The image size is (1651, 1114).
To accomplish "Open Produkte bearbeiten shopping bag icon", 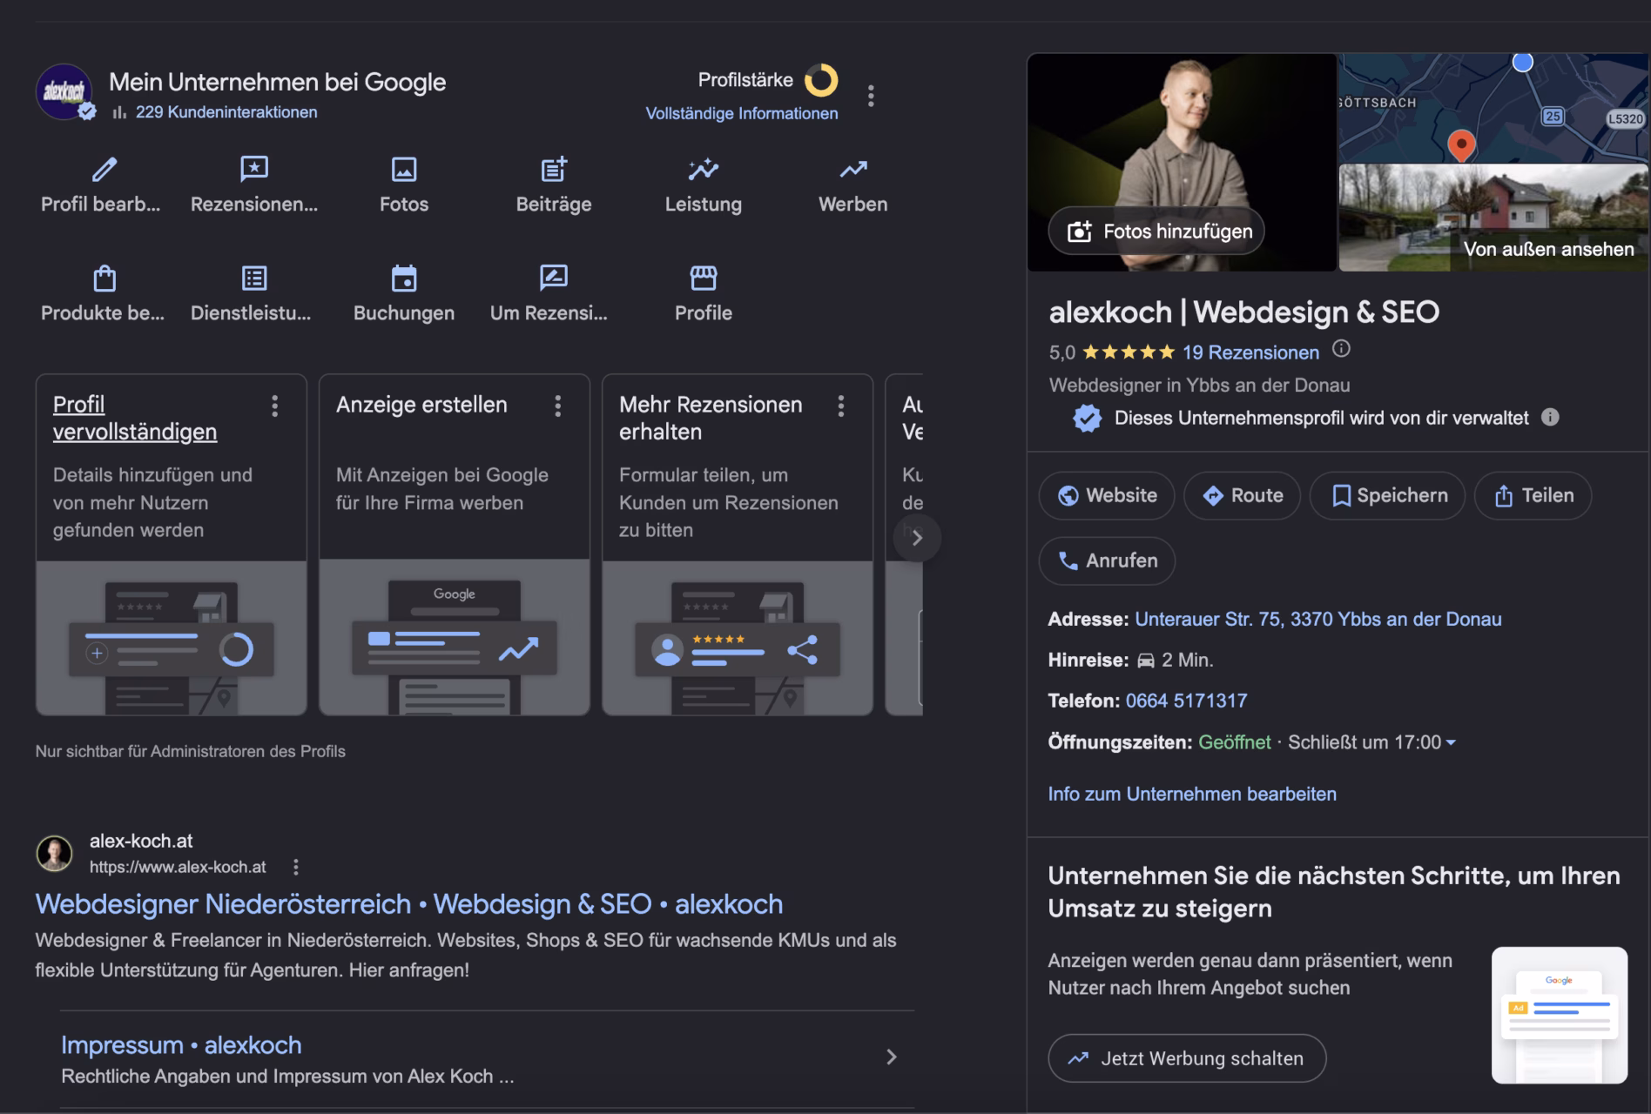I will point(104,278).
